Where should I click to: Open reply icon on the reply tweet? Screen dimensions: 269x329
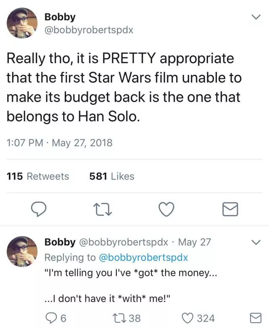tap(52, 318)
